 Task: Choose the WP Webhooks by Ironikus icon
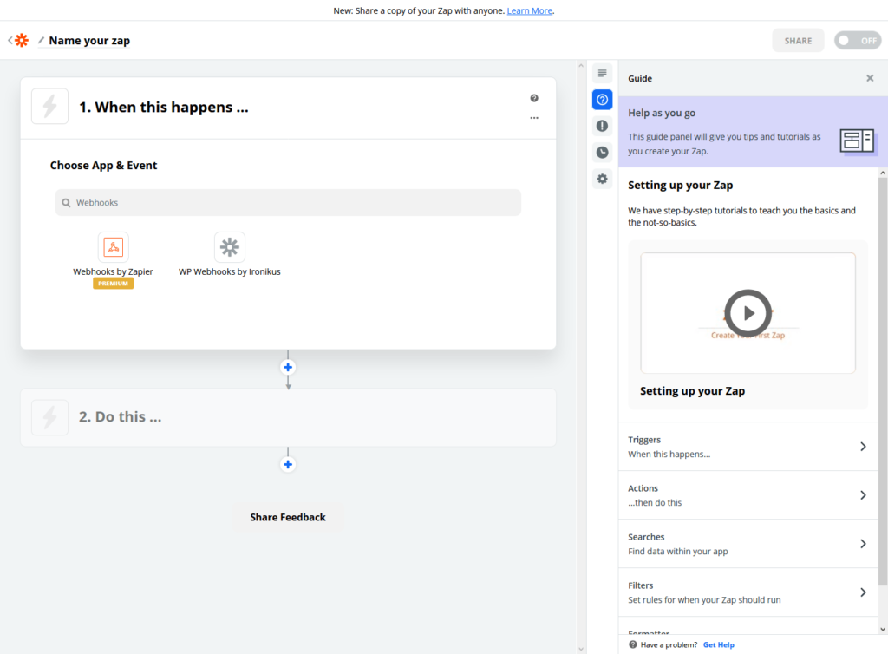229,247
